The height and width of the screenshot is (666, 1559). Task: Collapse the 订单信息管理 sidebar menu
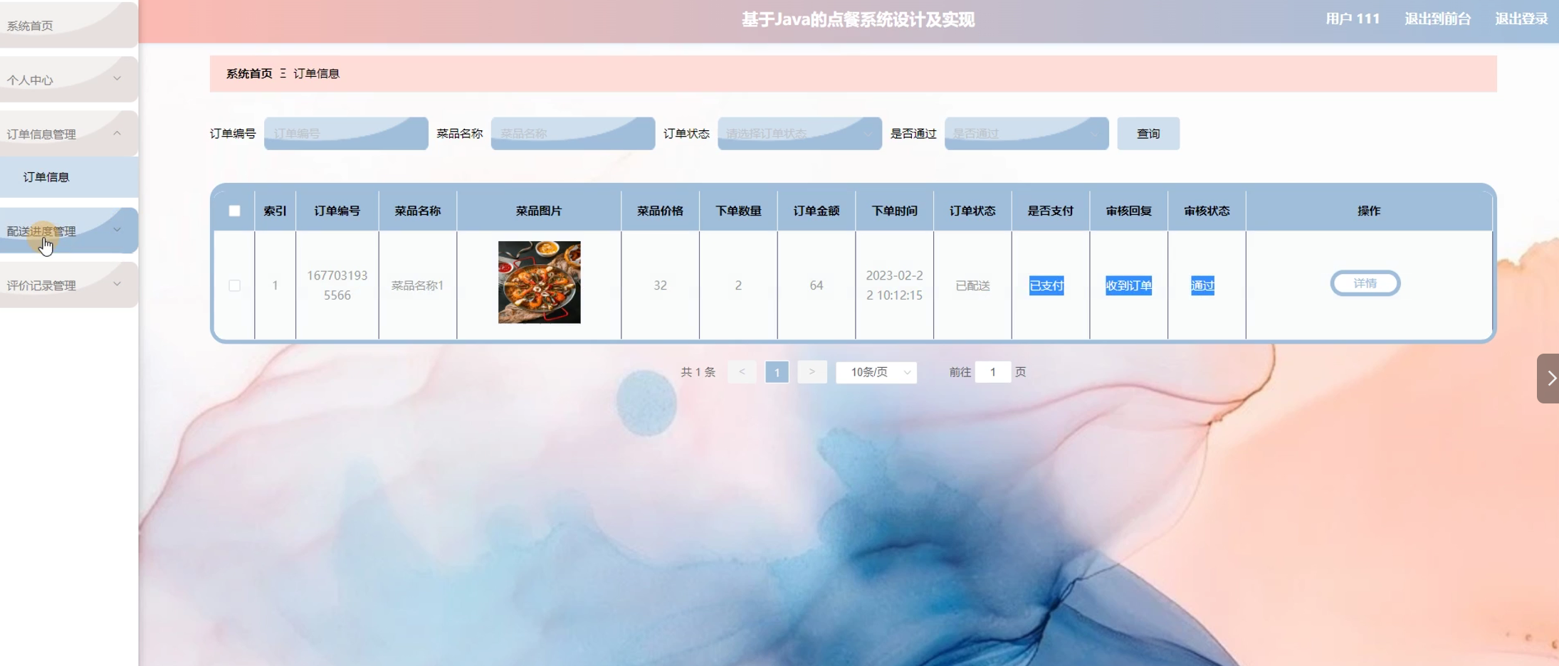[x=68, y=133]
